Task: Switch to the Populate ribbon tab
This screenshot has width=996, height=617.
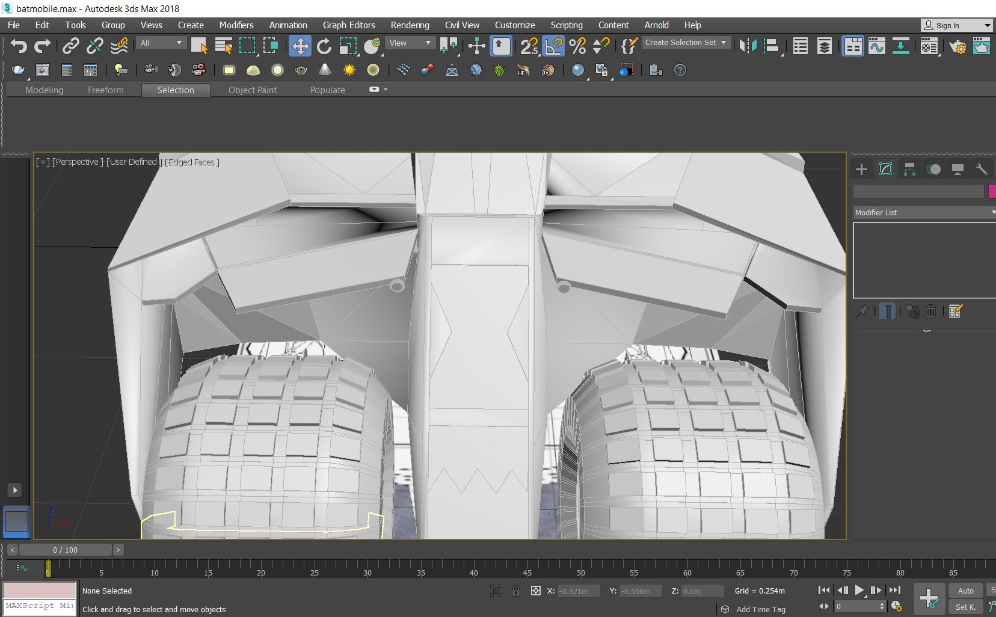Action: pyautogui.click(x=328, y=90)
